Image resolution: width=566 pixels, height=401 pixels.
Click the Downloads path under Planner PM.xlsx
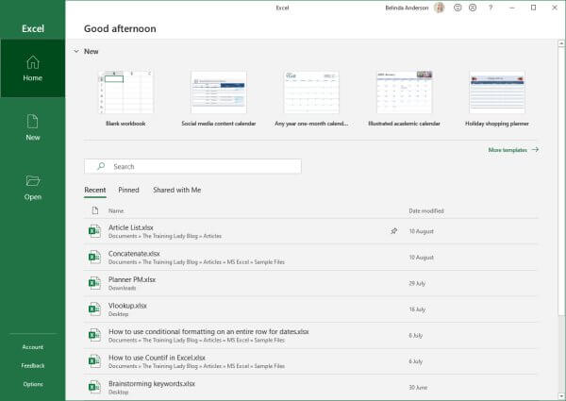click(x=122, y=288)
